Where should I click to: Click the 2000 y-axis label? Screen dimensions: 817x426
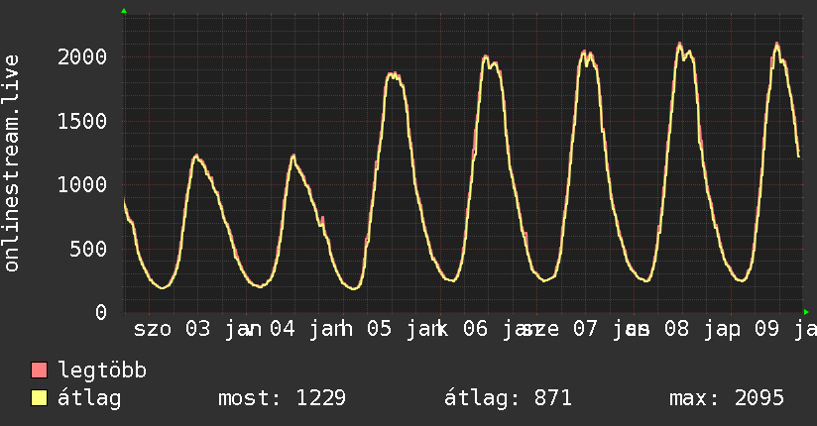[x=82, y=57]
